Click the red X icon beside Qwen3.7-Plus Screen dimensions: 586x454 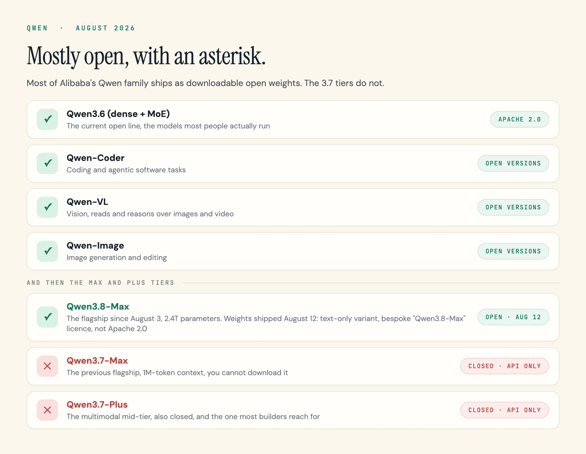(47, 410)
